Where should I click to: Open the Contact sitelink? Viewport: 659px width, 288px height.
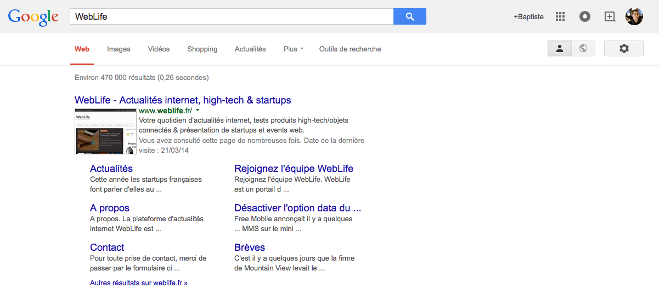point(107,247)
